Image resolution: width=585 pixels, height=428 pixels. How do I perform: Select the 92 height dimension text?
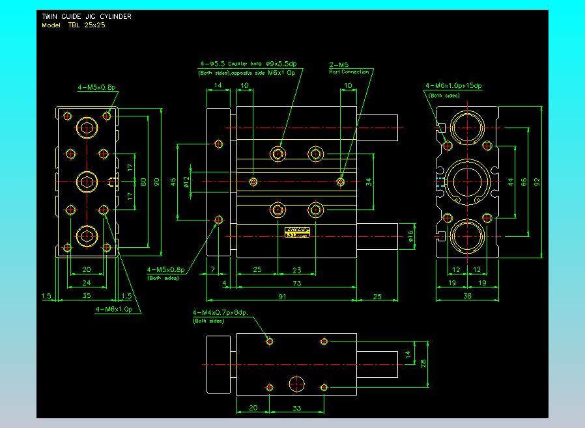click(537, 183)
